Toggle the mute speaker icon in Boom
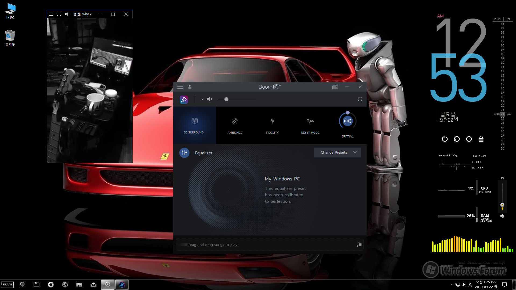 click(209, 99)
